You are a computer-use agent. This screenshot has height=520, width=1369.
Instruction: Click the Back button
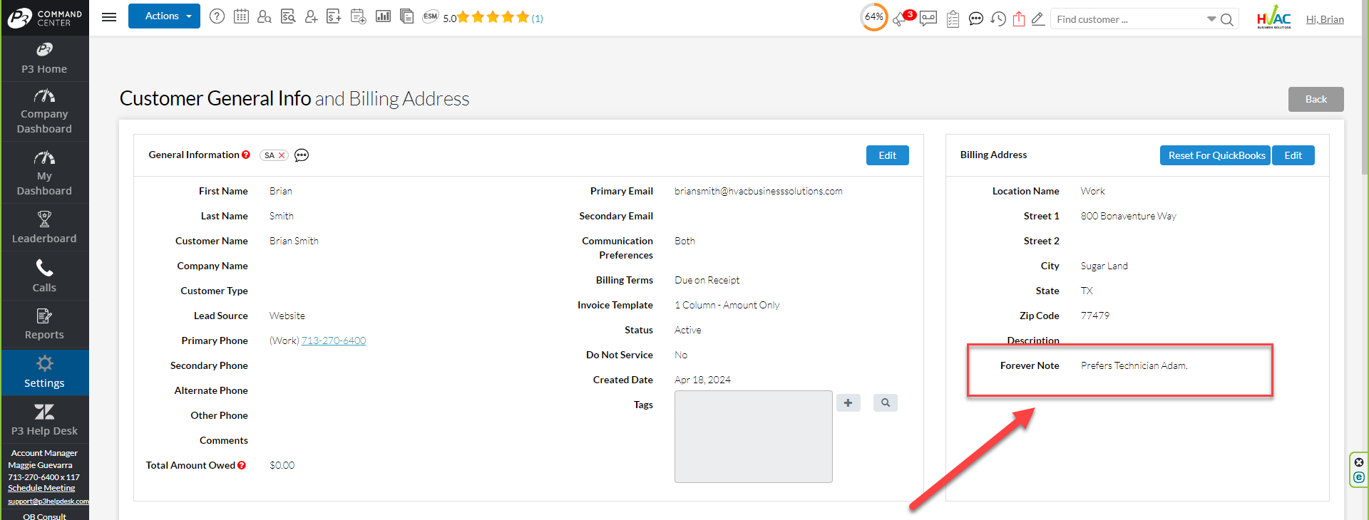tap(1316, 99)
